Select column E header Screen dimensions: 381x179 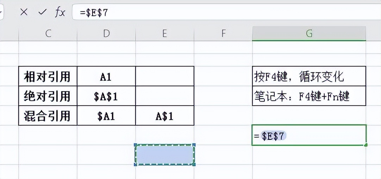tap(165, 33)
